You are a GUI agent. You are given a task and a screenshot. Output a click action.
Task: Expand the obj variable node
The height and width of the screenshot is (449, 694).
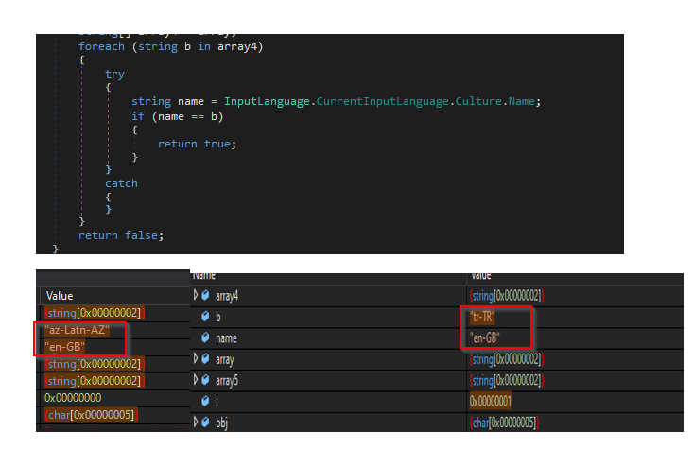[x=196, y=422]
